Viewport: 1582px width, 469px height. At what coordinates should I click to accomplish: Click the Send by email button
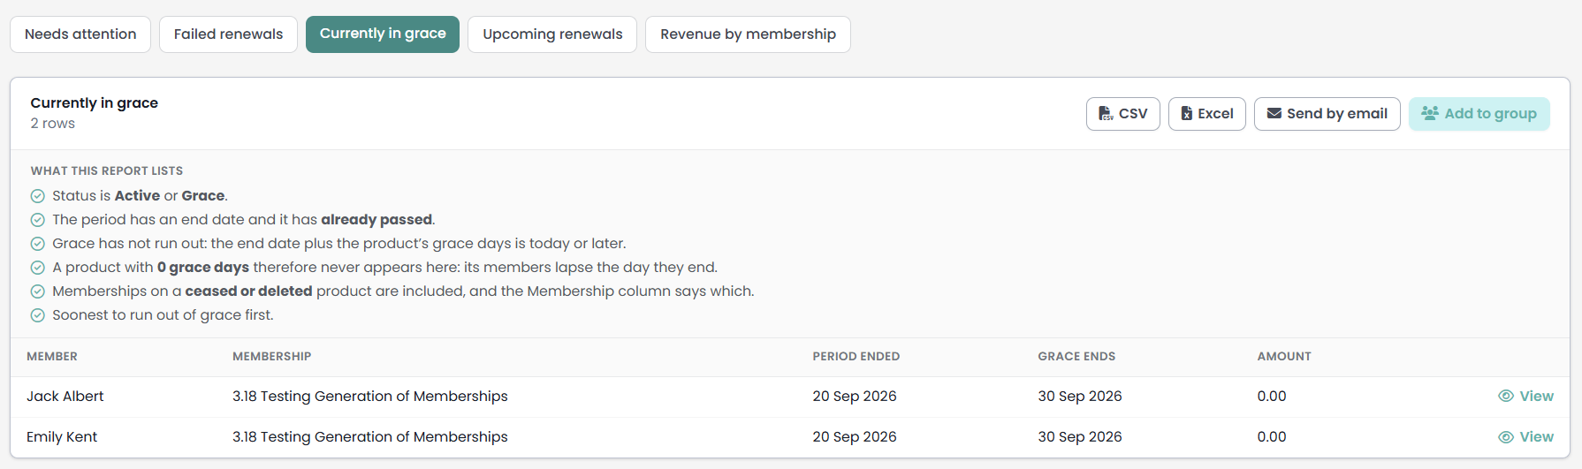(1327, 114)
